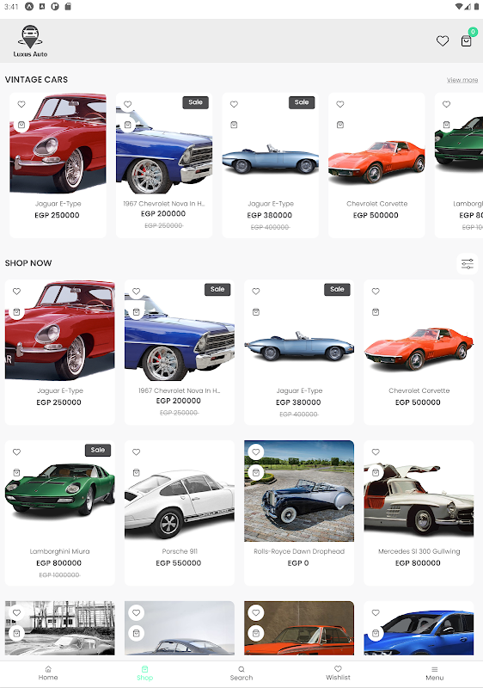Screen dimensions: 483x688
Task: Go to the Home tab
Action: point(48,673)
